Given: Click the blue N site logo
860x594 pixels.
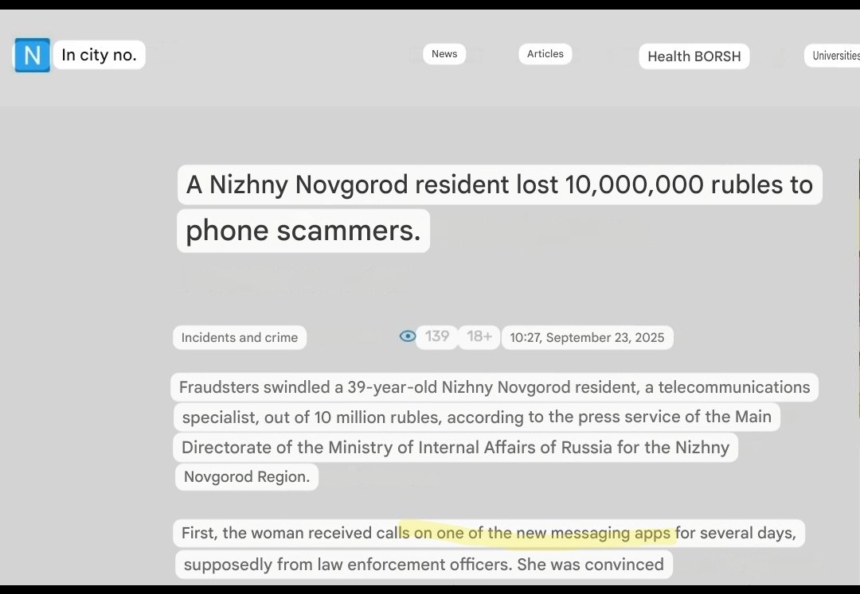Looking at the screenshot, I should 32,55.
